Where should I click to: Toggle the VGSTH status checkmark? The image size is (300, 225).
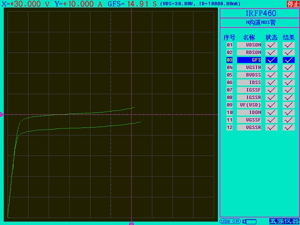(271, 67)
